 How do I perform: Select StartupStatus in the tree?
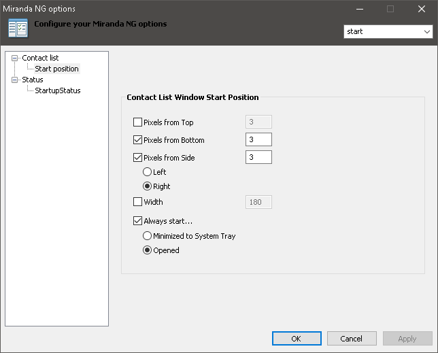point(57,90)
